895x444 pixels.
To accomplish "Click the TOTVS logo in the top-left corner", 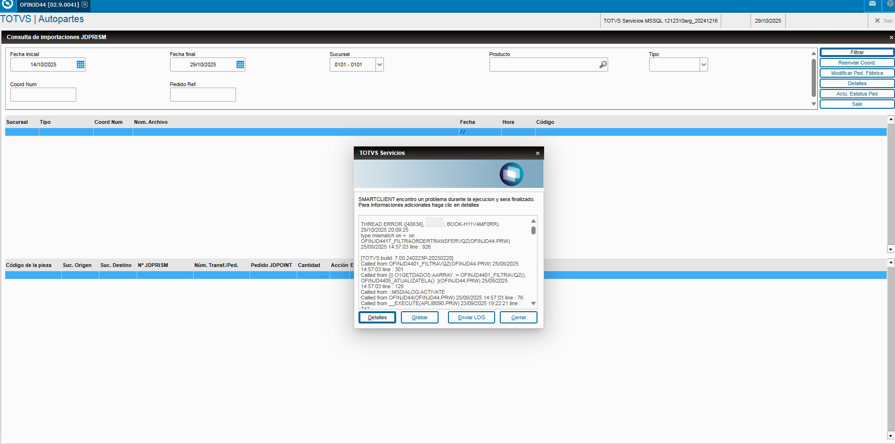I will 8,4.
